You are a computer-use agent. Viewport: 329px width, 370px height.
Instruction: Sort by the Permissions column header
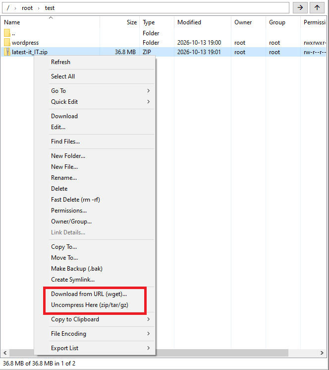pos(315,22)
